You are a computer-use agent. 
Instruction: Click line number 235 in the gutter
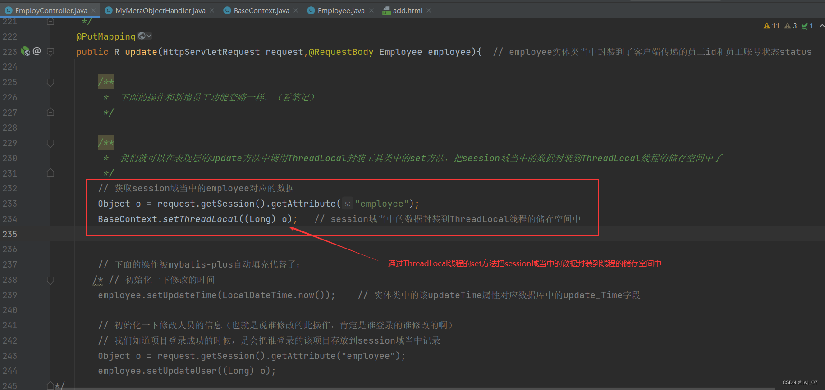pyautogui.click(x=10, y=234)
